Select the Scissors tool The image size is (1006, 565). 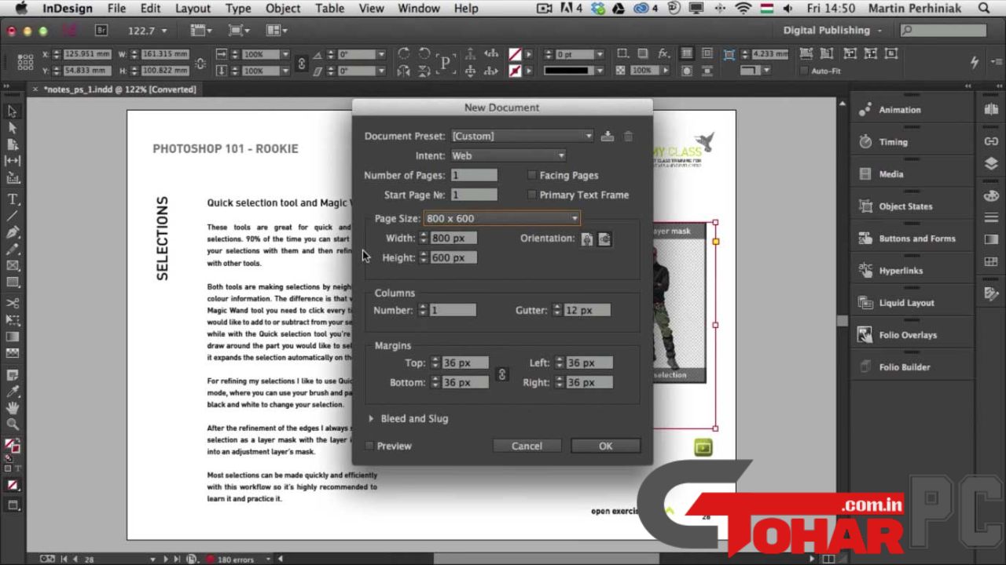[x=13, y=304]
